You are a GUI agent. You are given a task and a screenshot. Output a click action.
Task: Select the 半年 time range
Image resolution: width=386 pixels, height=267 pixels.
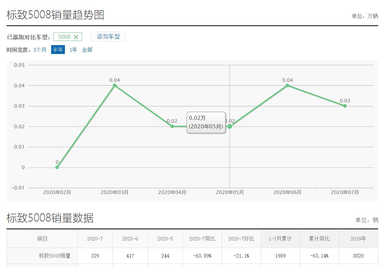tap(58, 50)
